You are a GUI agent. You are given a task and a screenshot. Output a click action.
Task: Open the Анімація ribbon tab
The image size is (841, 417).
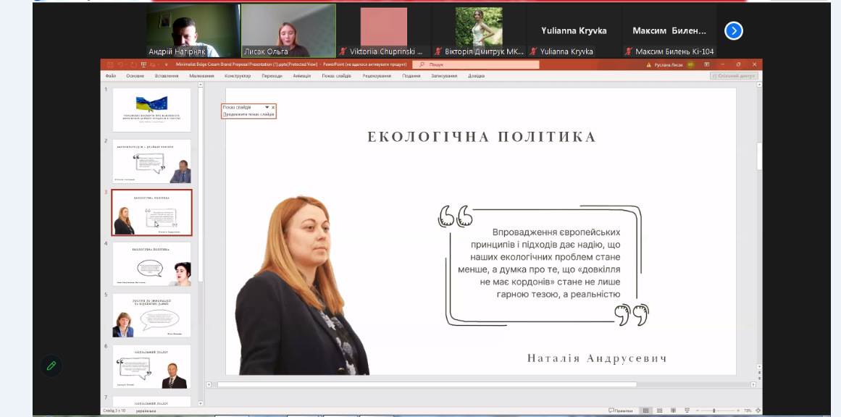pos(301,75)
